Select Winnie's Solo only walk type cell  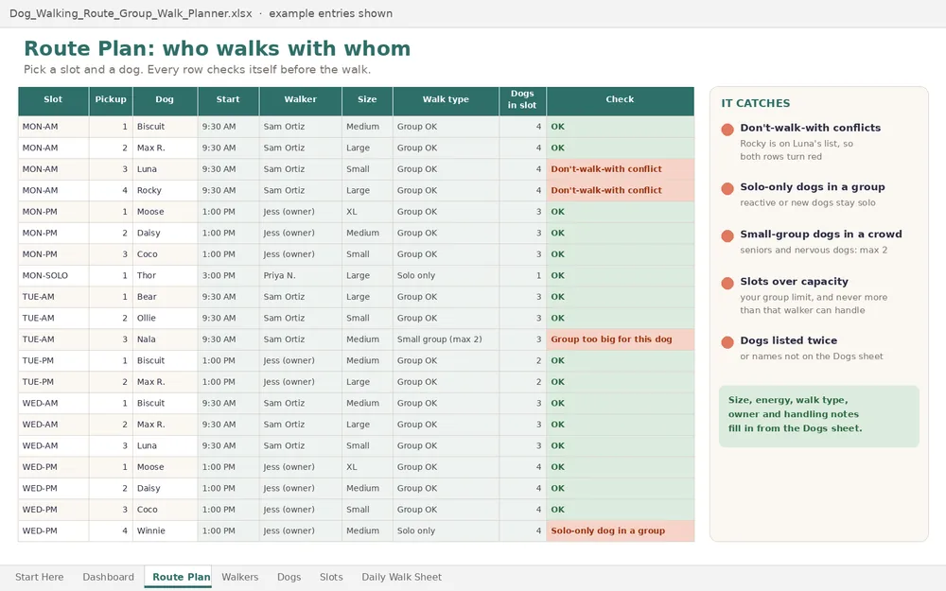tap(446, 530)
